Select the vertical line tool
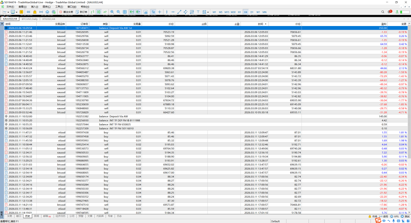The image size is (411, 223). click(167, 12)
